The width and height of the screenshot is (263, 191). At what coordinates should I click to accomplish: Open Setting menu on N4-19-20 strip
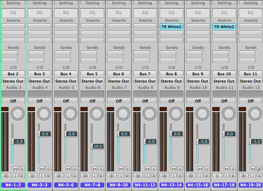tap(251, 3)
